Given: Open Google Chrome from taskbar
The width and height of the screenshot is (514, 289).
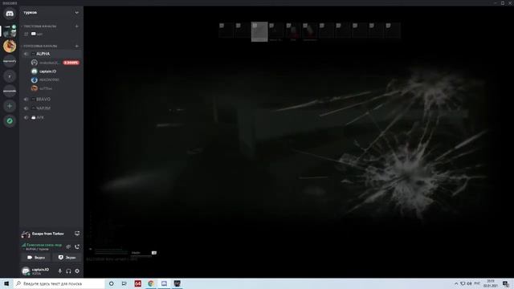Looking at the screenshot, I should point(151,283).
